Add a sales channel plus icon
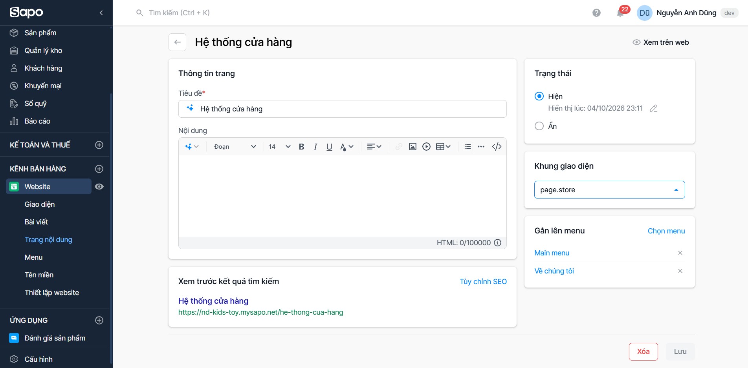The width and height of the screenshot is (748, 368). point(99,169)
